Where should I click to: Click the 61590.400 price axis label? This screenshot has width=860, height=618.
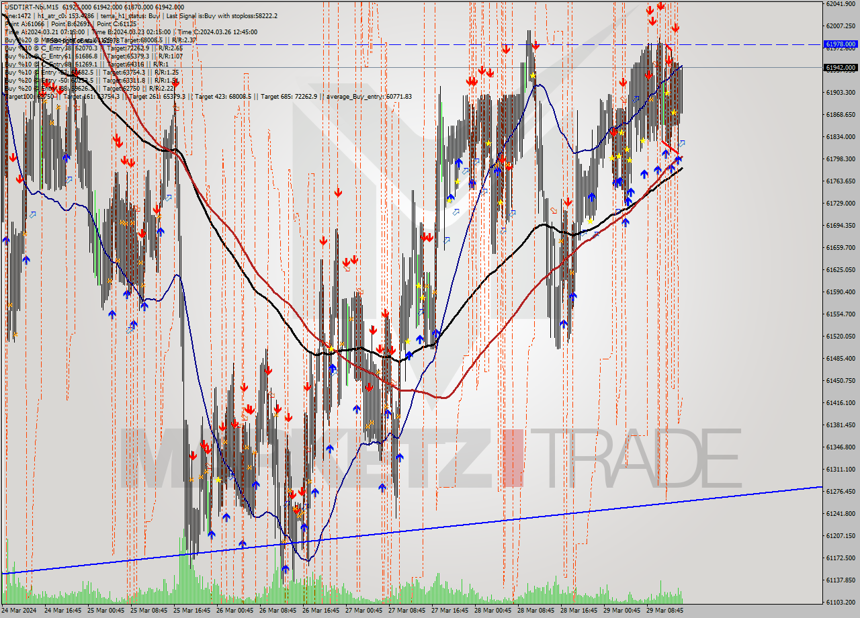point(841,292)
